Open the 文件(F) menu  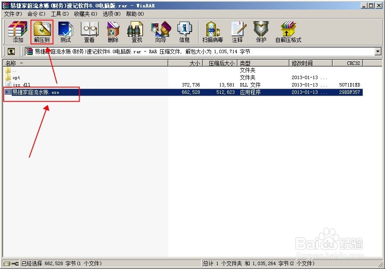point(13,14)
